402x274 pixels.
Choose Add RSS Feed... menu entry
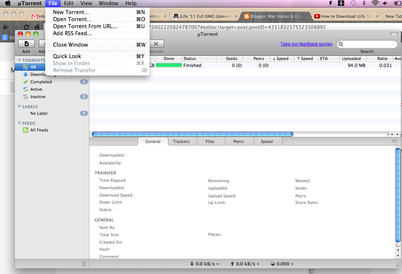coord(97,33)
